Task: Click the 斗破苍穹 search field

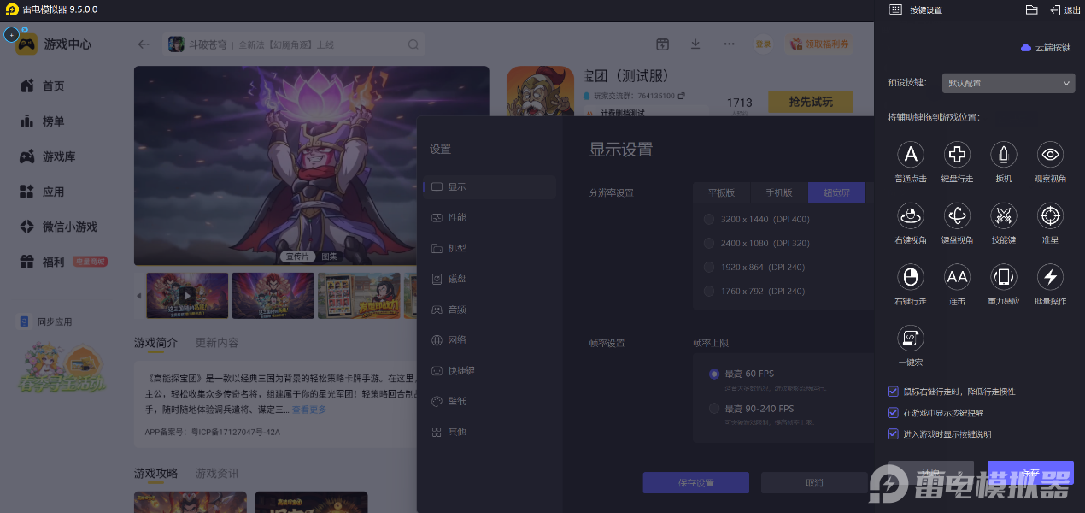Action: 295,44
